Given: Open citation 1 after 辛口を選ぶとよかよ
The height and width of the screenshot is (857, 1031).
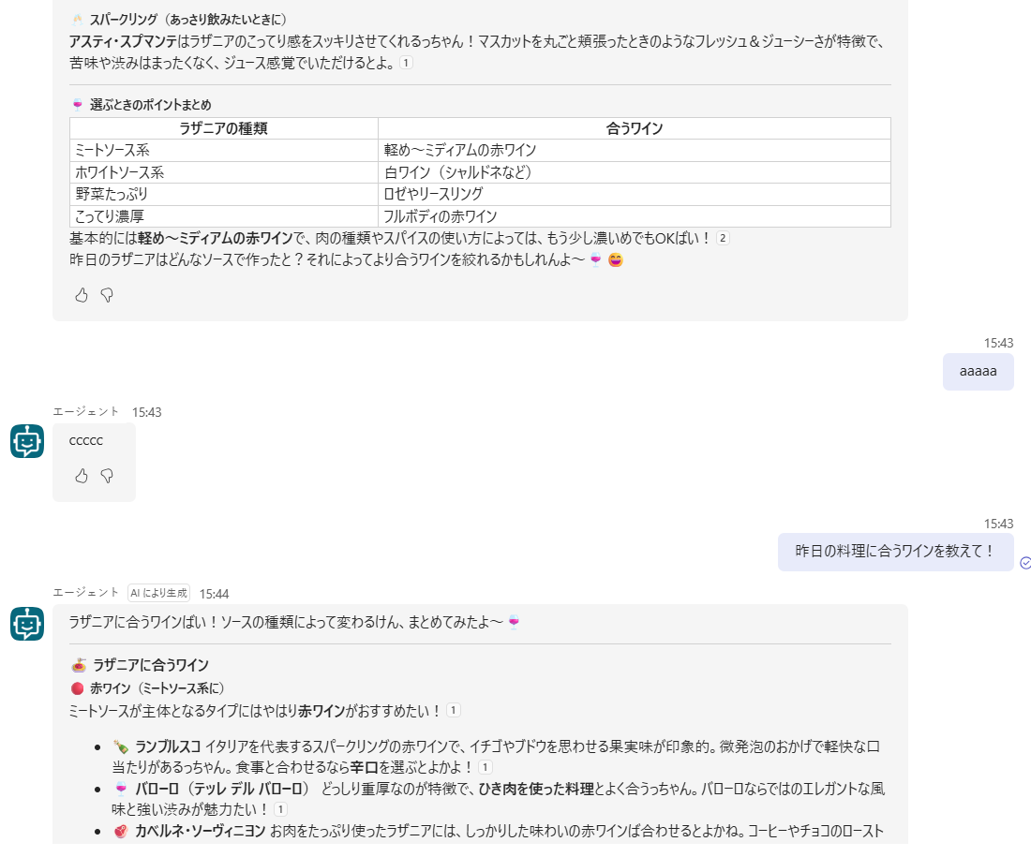Looking at the screenshot, I should tap(486, 767).
